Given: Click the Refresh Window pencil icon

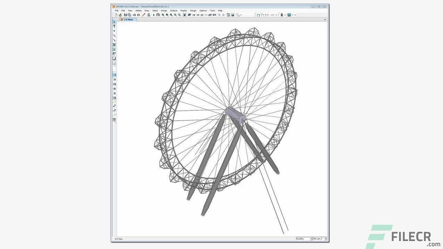Looking at the screenshot, I should point(144,15).
